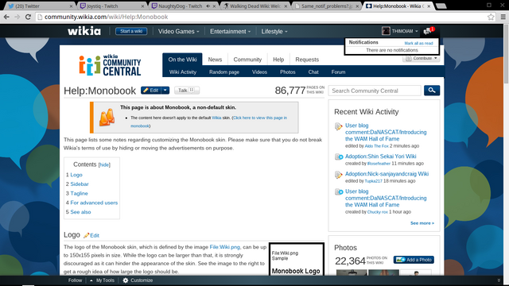The height and width of the screenshot is (286, 509).
Task: Hide the Contents table
Action: (104, 164)
